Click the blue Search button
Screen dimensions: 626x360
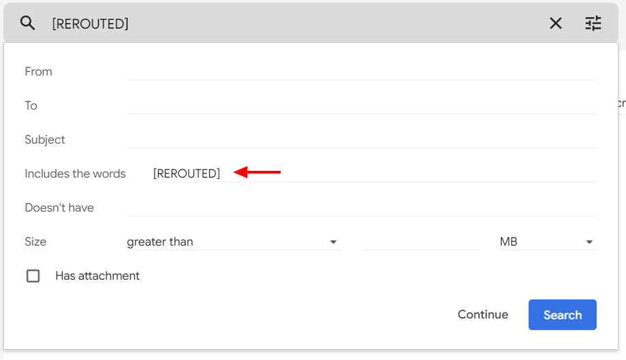click(x=562, y=314)
